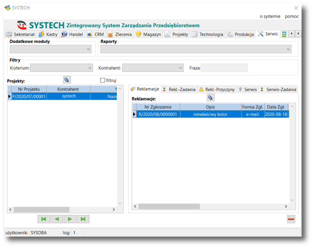Go to previous record button
Screen dimensions: 313x248
click(57, 219)
